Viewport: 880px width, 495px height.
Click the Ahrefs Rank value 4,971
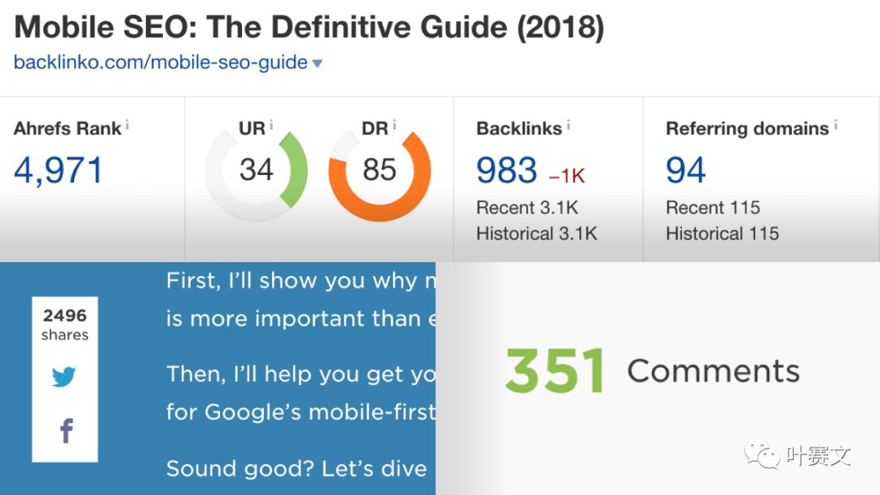click(x=59, y=170)
